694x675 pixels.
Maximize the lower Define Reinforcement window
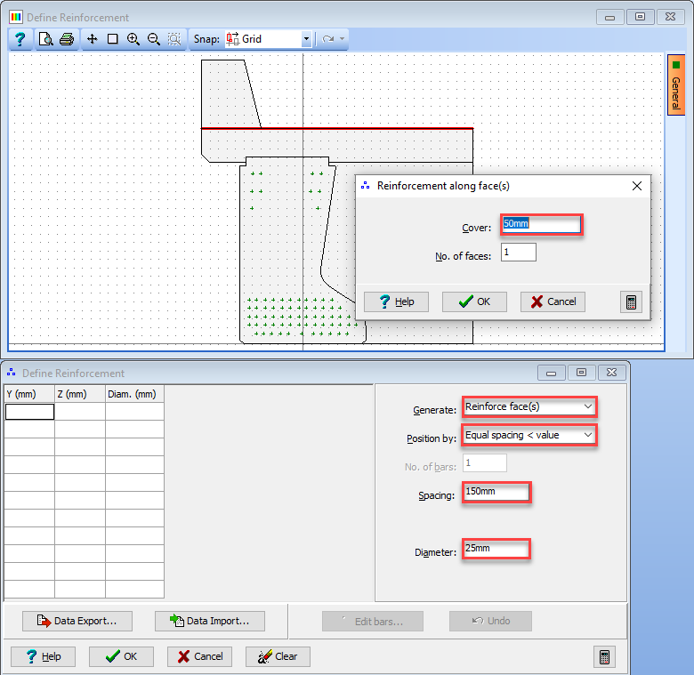[581, 373]
